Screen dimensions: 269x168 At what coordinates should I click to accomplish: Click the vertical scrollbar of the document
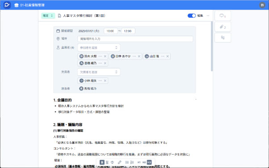click(212, 46)
